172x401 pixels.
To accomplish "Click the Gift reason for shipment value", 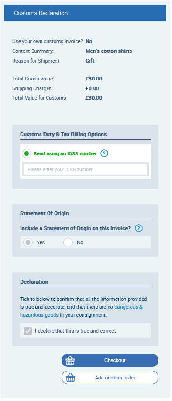I will (x=90, y=61).
